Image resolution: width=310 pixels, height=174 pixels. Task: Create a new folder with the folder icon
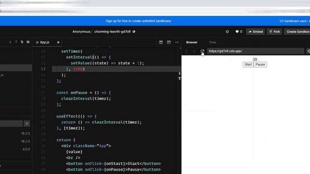tap(28, 42)
